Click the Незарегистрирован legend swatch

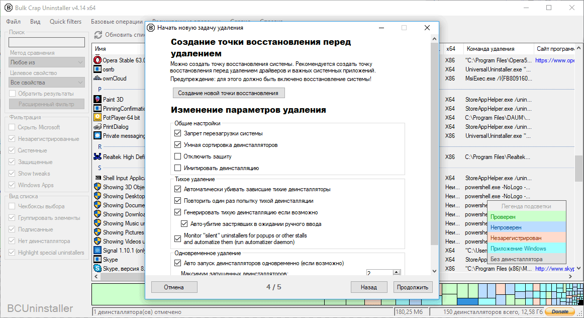(x=527, y=238)
